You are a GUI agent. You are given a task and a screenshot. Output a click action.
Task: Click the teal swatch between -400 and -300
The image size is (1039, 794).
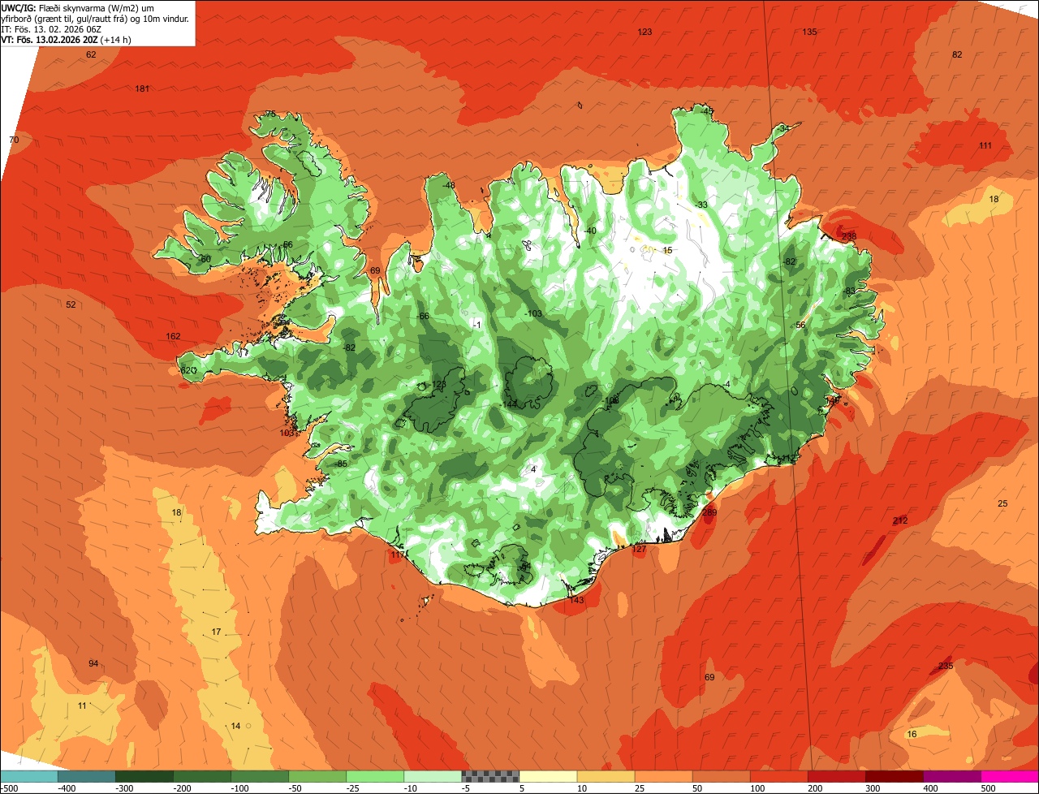pyautogui.click(x=87, y=776)
